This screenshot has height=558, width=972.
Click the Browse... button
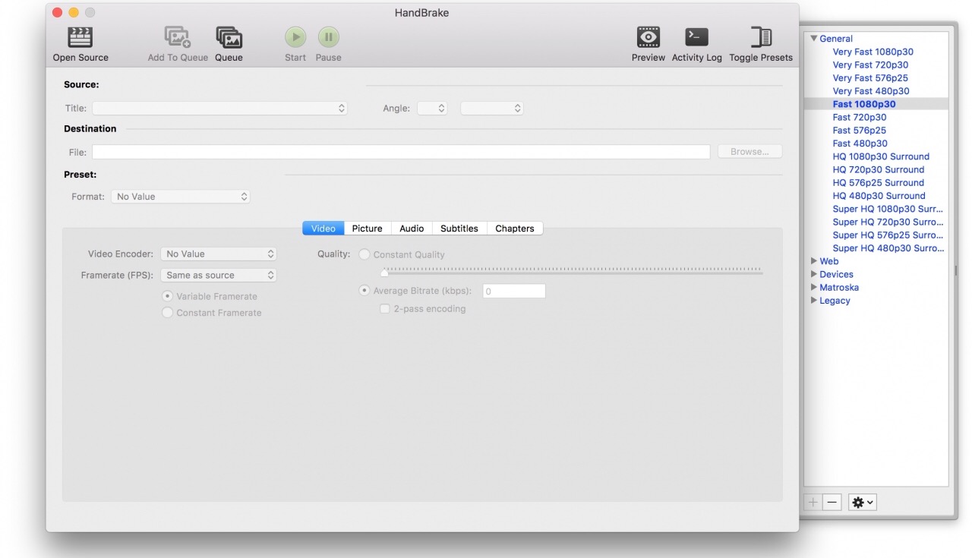750,152
